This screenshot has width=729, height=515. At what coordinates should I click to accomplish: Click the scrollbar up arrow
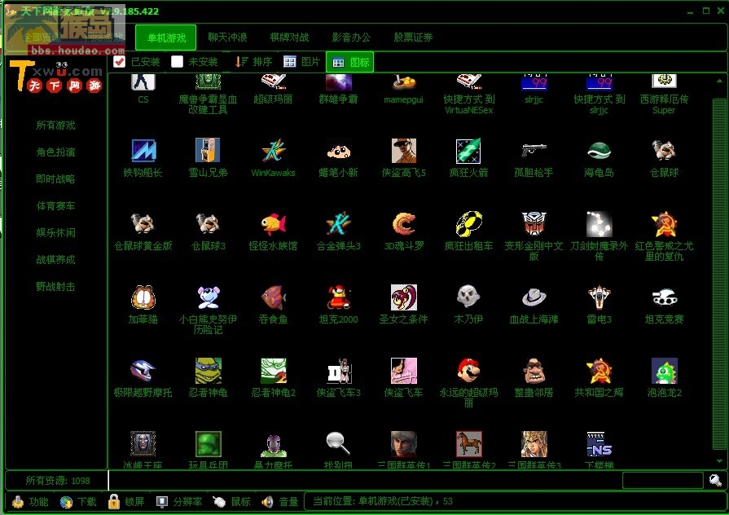[719, 81]
